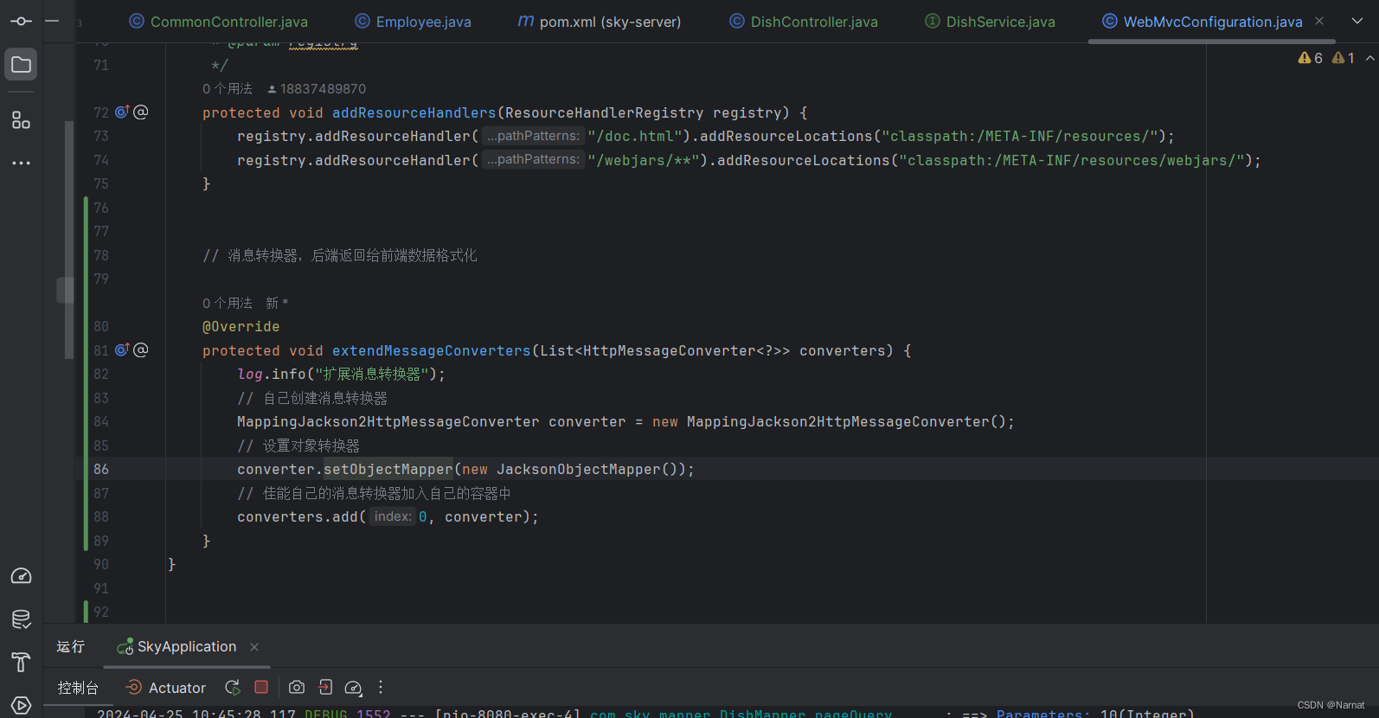
Task: Click the weak warnings indicator showing 1
Action: pyautogui.click(x=1344, y=58)
